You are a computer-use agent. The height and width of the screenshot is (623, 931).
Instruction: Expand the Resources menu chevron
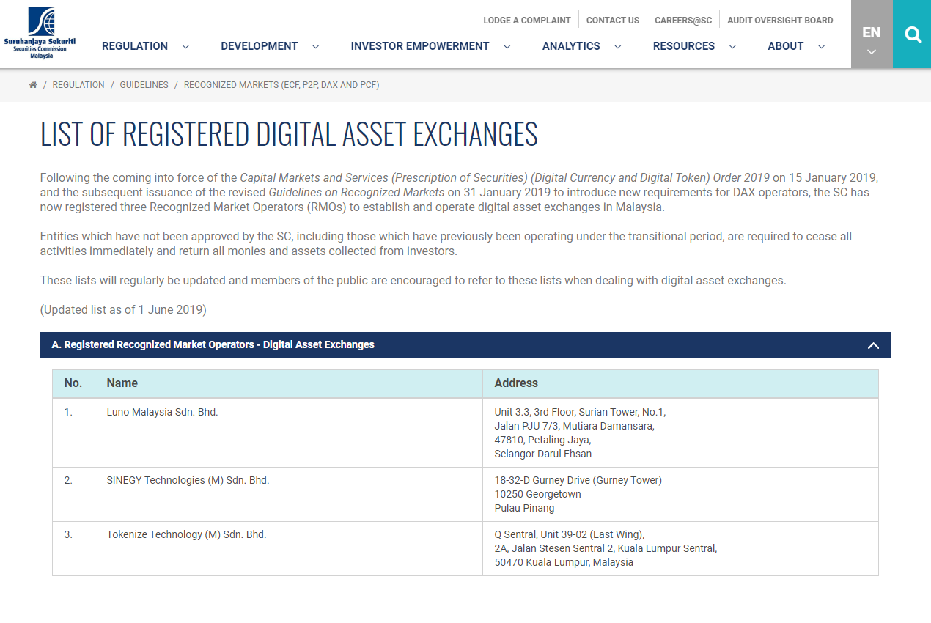click(732, 46)
